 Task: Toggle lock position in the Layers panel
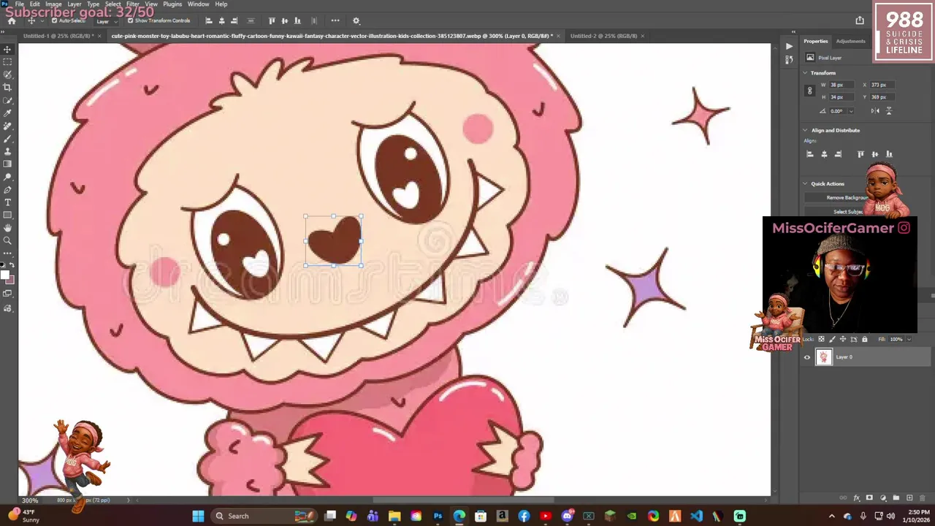click(843, 339)
